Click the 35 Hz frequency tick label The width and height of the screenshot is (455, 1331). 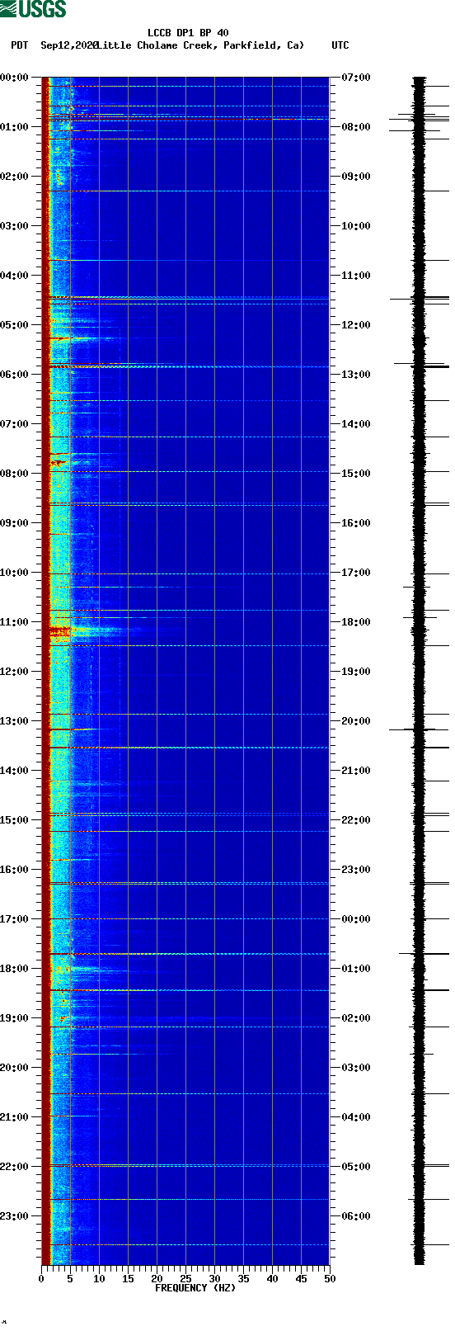point(243,1279)
